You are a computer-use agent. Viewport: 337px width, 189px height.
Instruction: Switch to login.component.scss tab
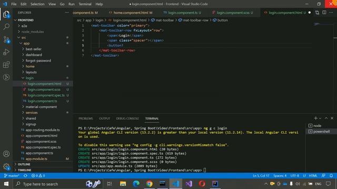[233, 13]
